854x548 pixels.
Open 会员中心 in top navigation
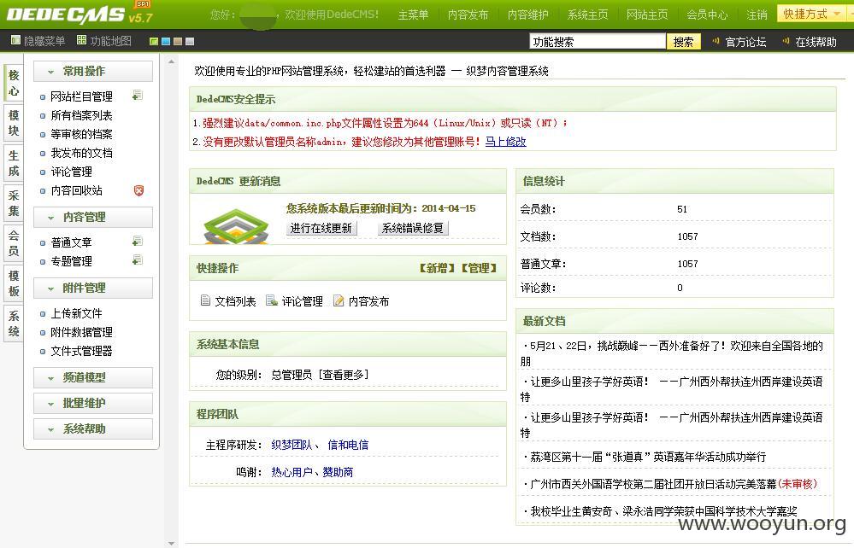(707, 15)
